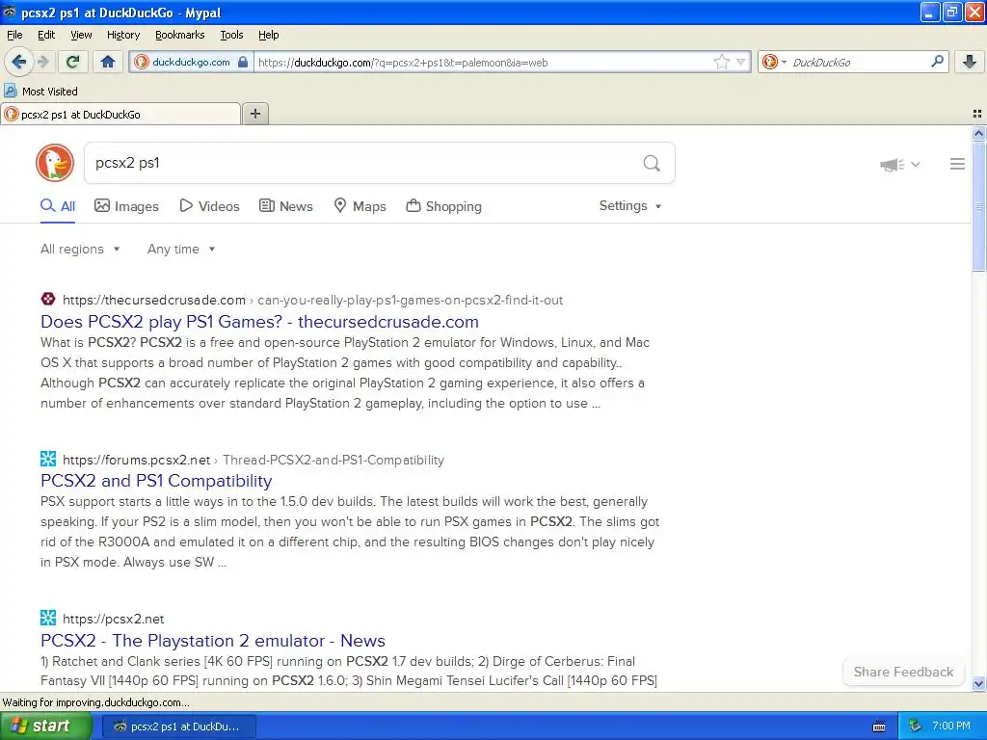The width and height of the screenshot is (987, 740).
Task: Open URL history dropdown arrow in address bar
Action: click(x=741, y=62)
